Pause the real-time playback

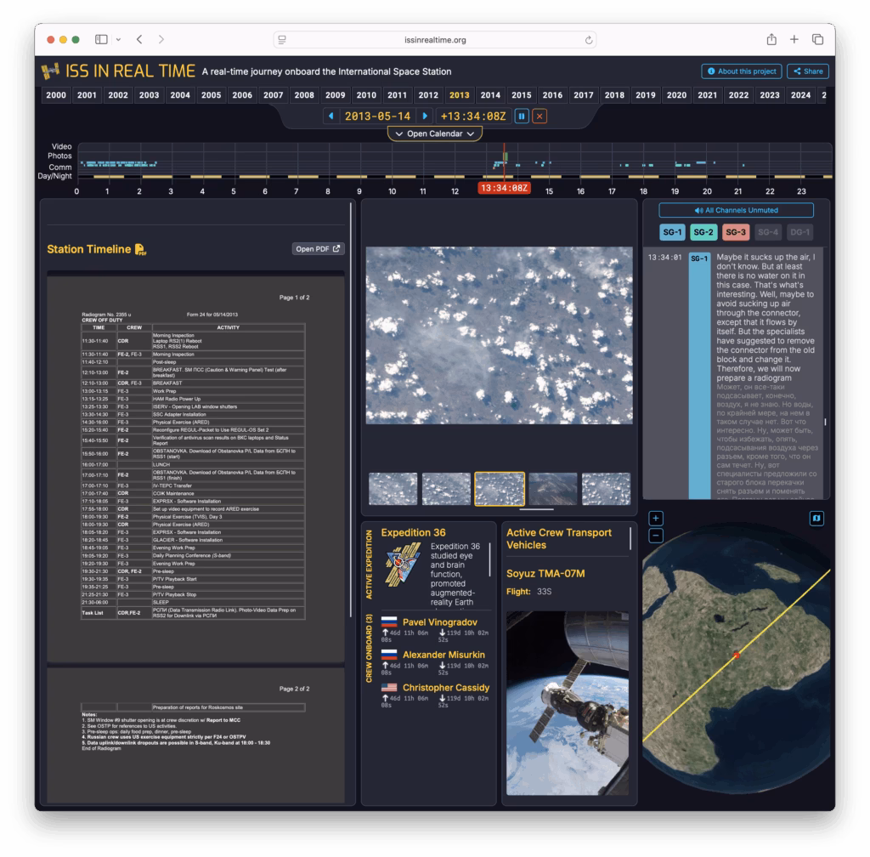click(x=522, y=116)
